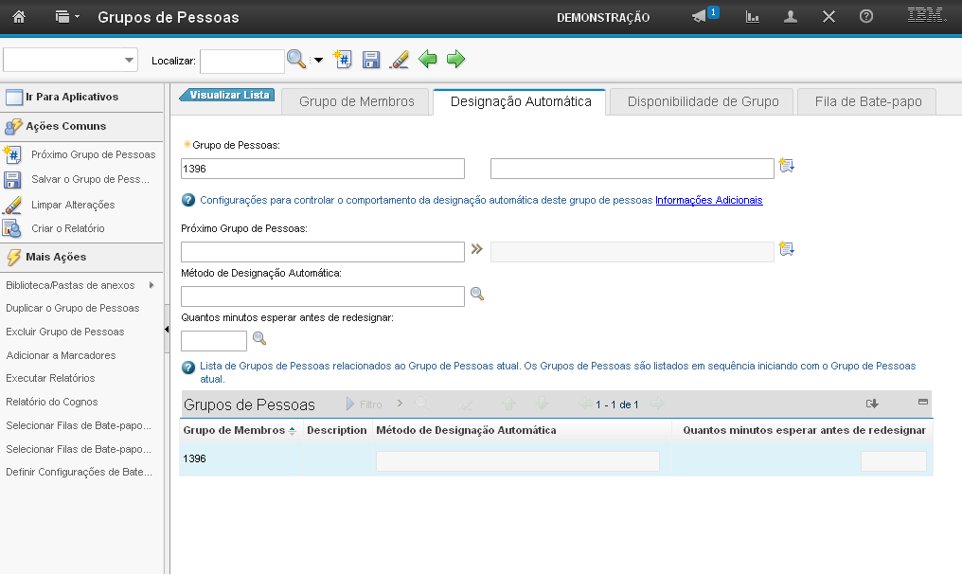
Task: Open Disponibilidade de Grupo tab
Action: pyautogui.click(x=703, y=101)
